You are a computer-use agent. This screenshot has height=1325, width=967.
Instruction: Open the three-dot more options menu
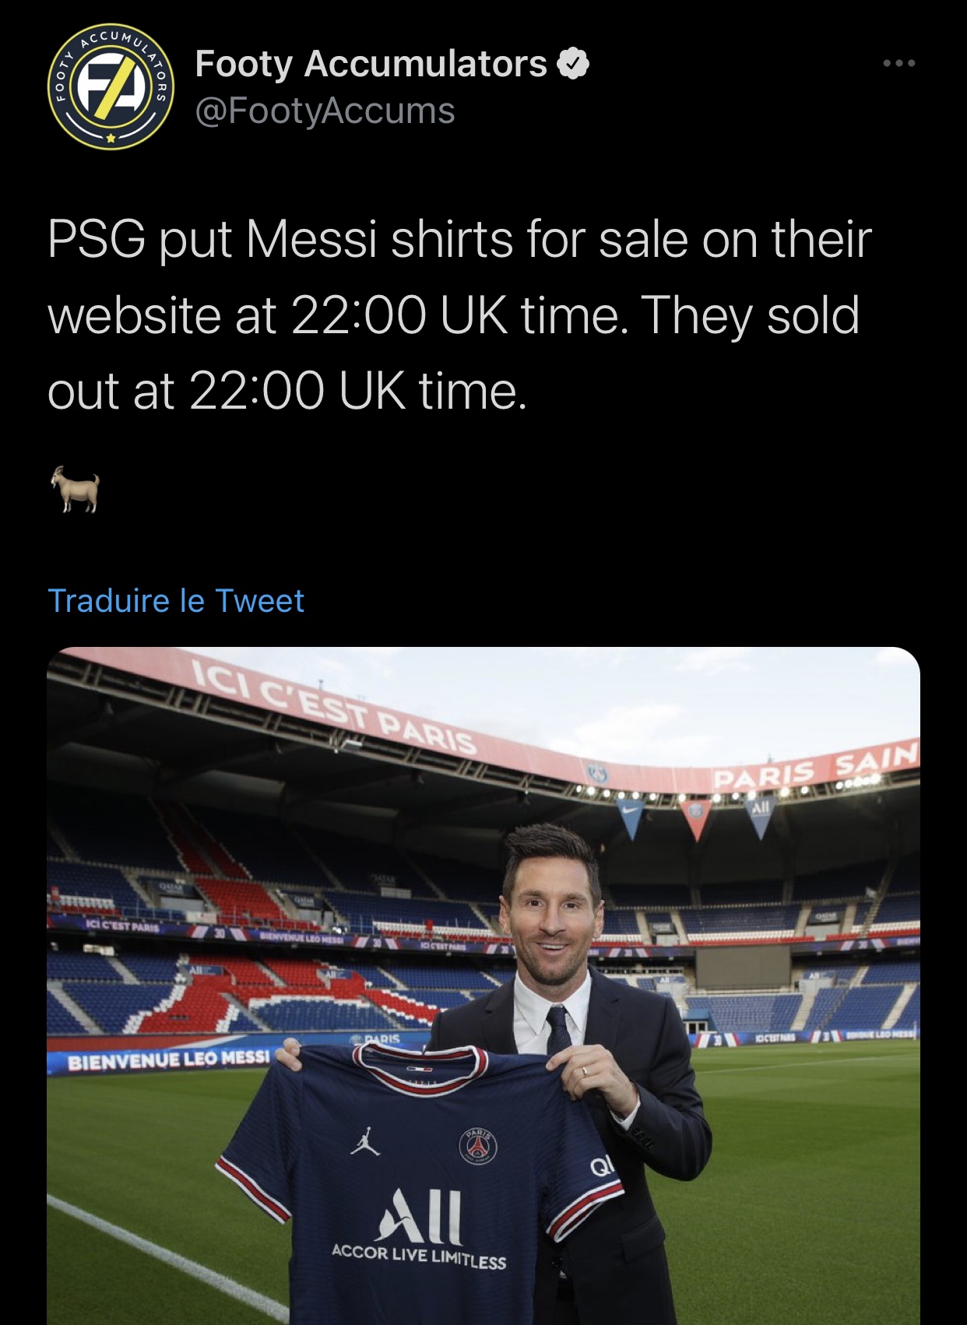[899, 63]
